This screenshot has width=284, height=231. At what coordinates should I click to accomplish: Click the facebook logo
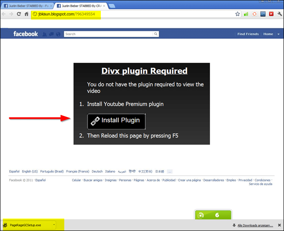[x=26, y=34]
